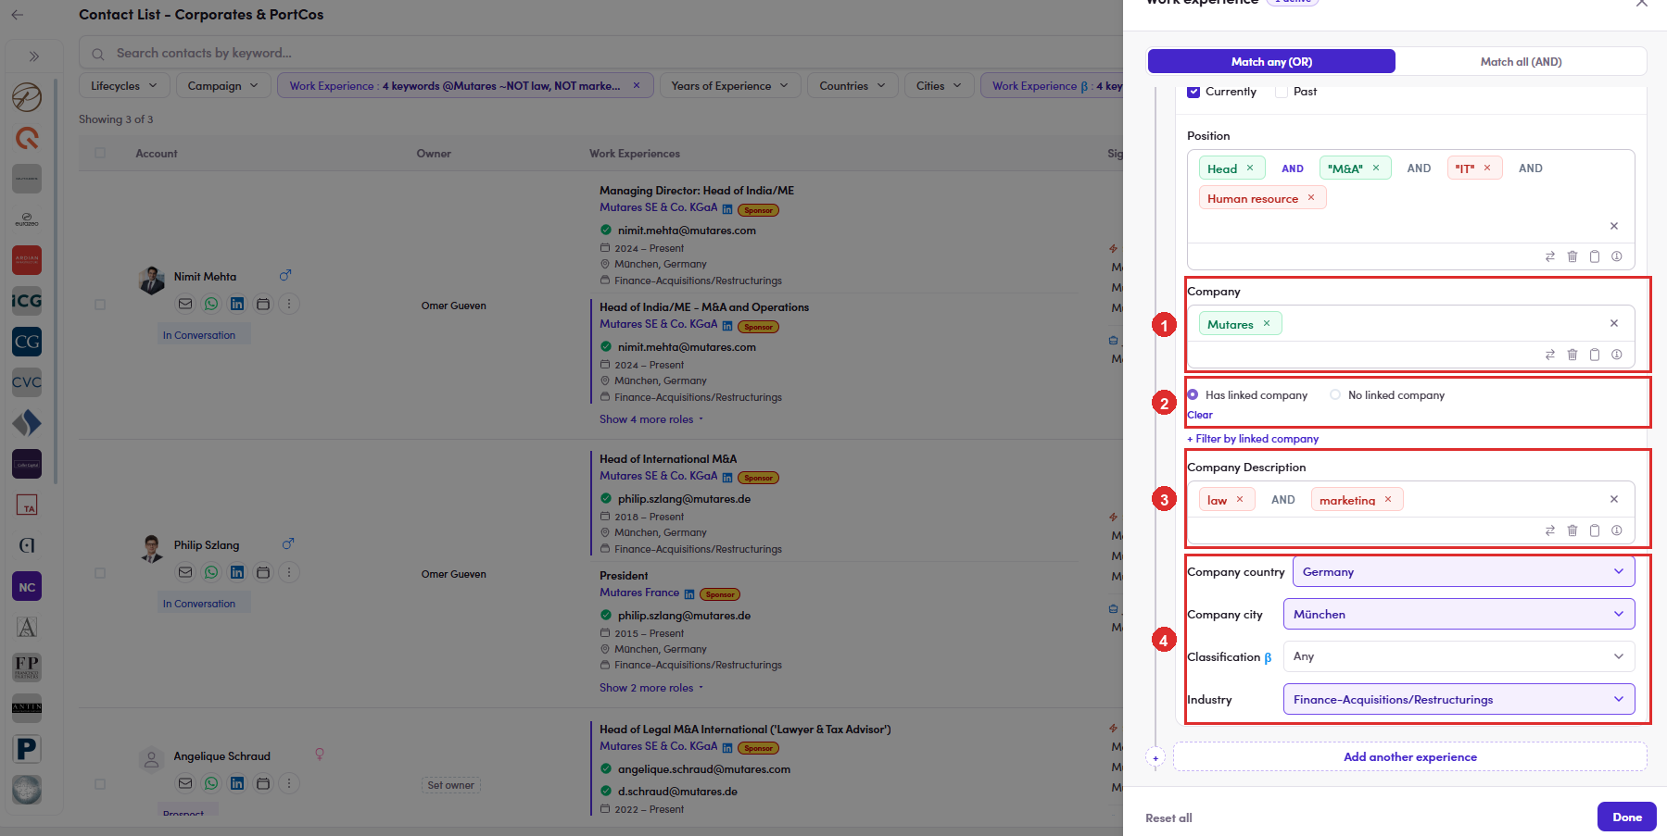Viewport: 1667px width, 836px height.
Task: Open more options for Philip Szlang
Action: [289, 572]
